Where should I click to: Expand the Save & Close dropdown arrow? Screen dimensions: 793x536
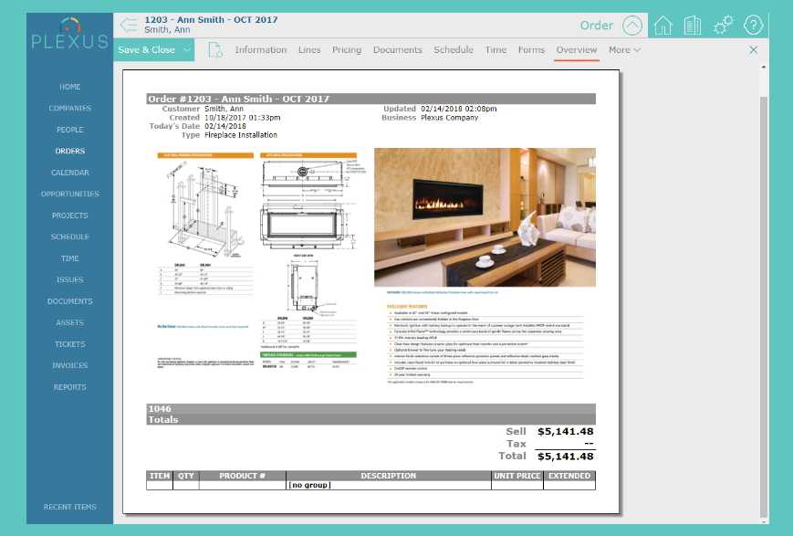pos(187,49)
